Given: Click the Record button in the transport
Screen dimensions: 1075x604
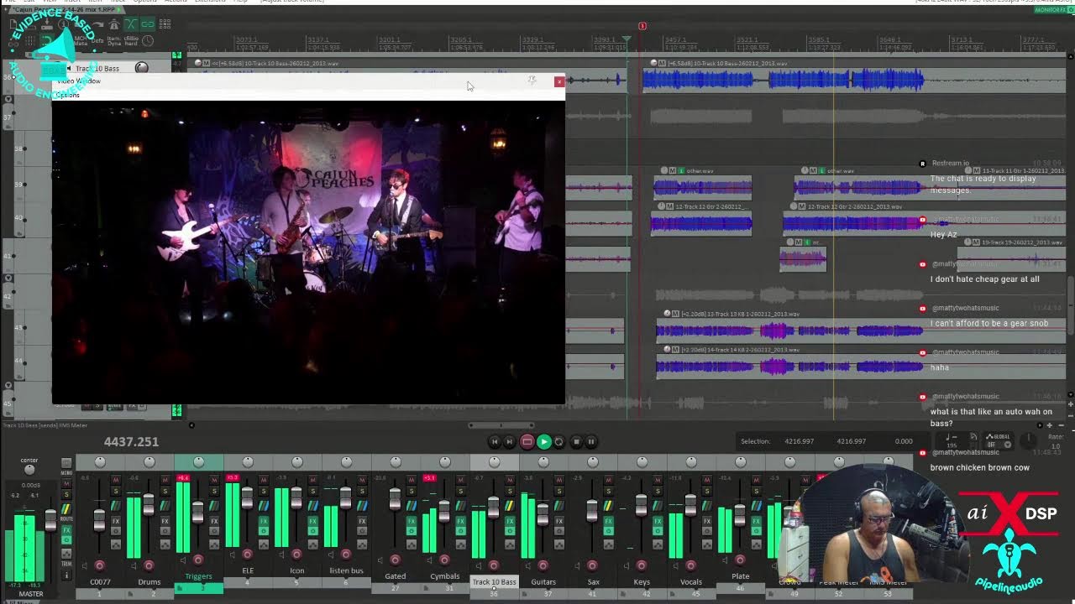Looking at the screenshot, I should [x=527, y=441].
